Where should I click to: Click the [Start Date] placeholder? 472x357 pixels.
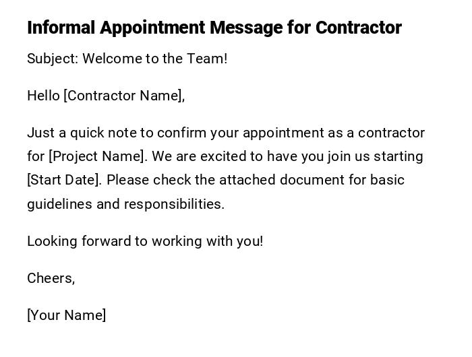click(x=64, y=180)
